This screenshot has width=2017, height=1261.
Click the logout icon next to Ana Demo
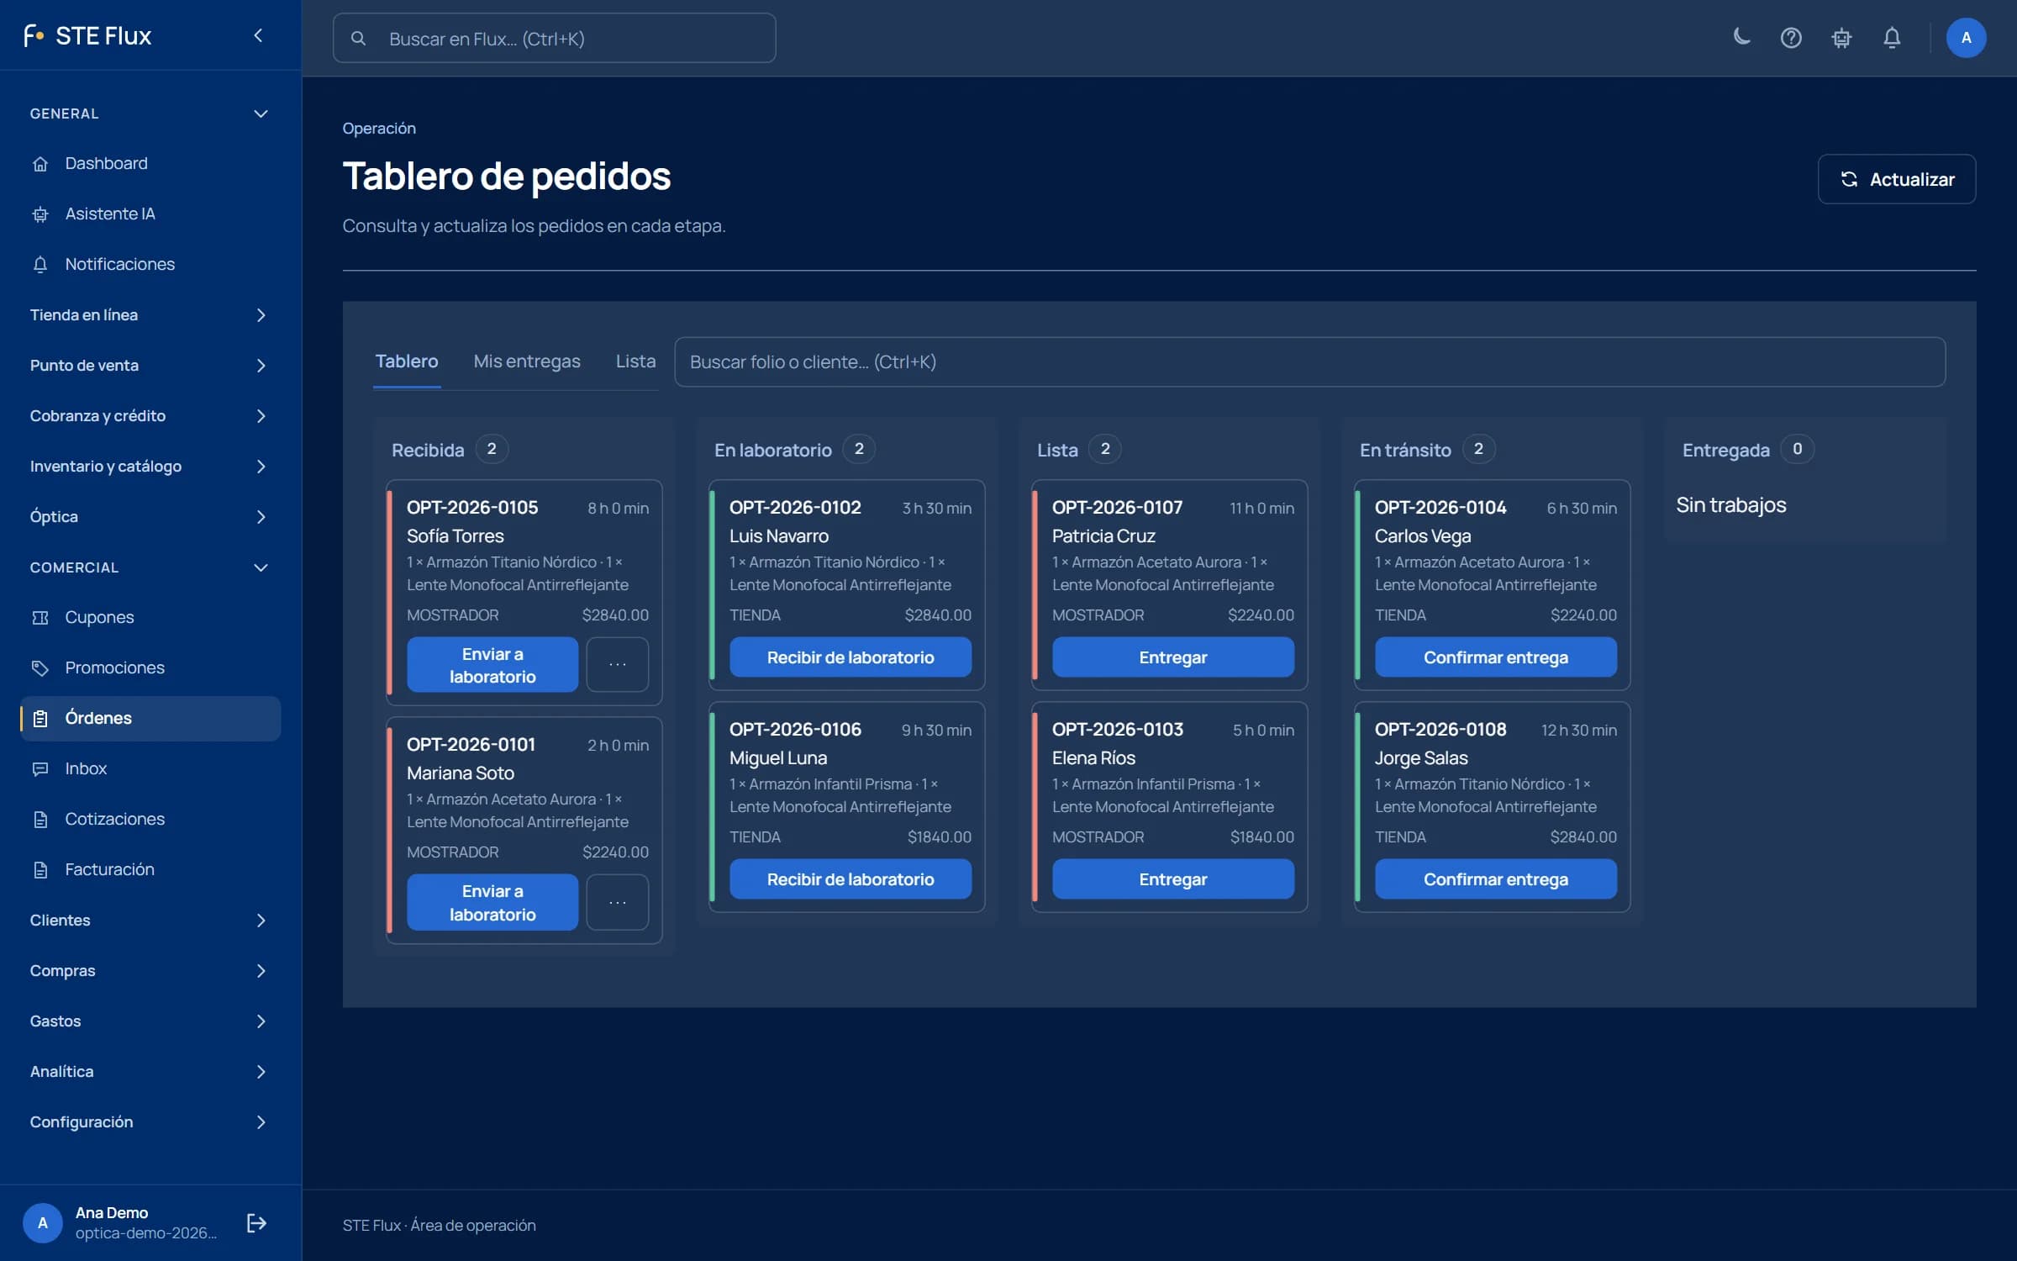[256, 1222]
